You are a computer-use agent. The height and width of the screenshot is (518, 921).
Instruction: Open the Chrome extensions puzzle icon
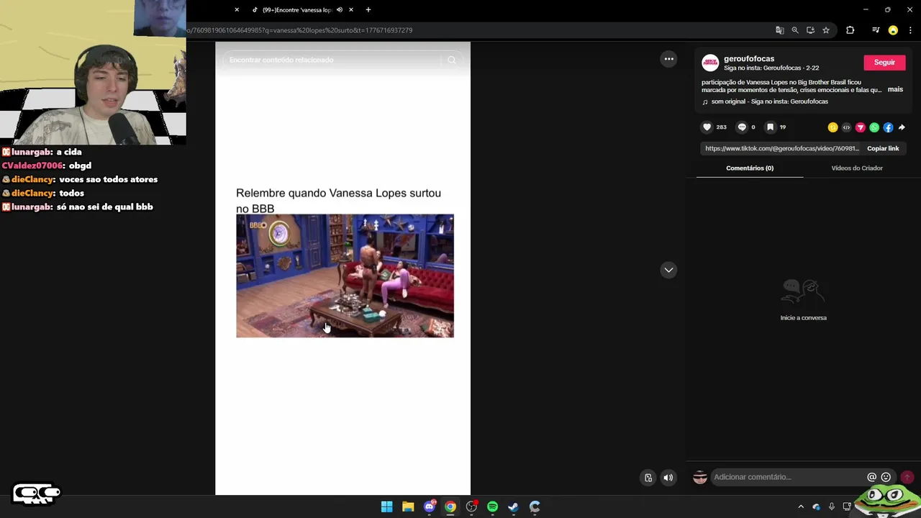850,30
